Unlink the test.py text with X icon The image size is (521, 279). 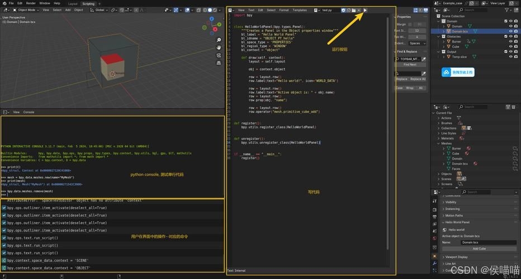pos(359,10)
